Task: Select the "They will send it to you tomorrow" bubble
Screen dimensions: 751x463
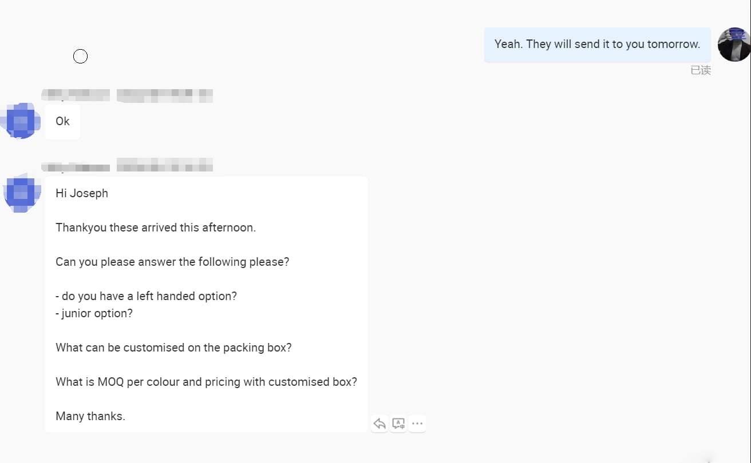Action: (597, 45)
